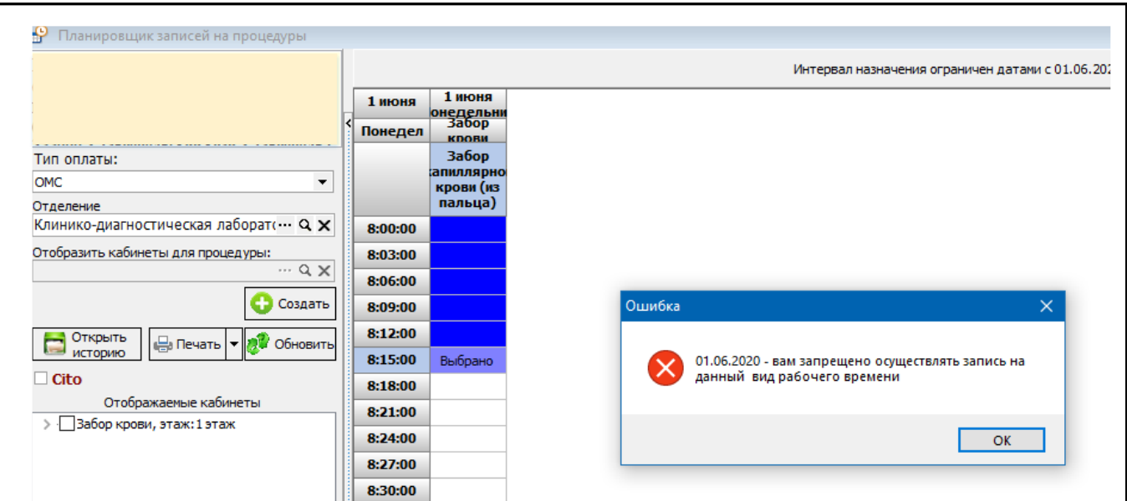The width and height of the screenshot is (1127, 501).
Task: Check the Забор крови, этаж:1 этаж checkbox
Action: (68, 424)
